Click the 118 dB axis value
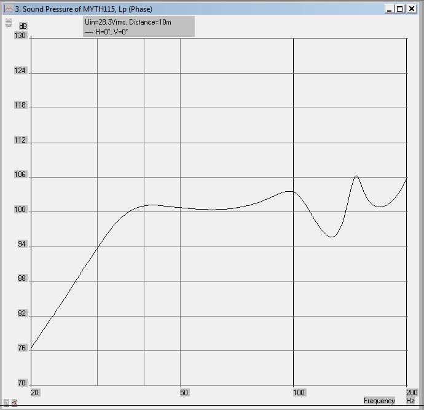The height and width of the screenshot is (410, 424). click(x=20, y=105)
